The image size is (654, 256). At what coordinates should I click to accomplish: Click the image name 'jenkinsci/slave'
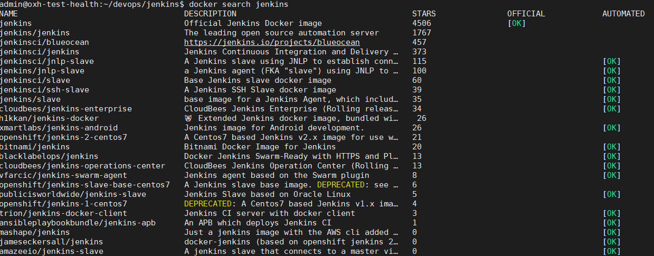pos(34,80)
